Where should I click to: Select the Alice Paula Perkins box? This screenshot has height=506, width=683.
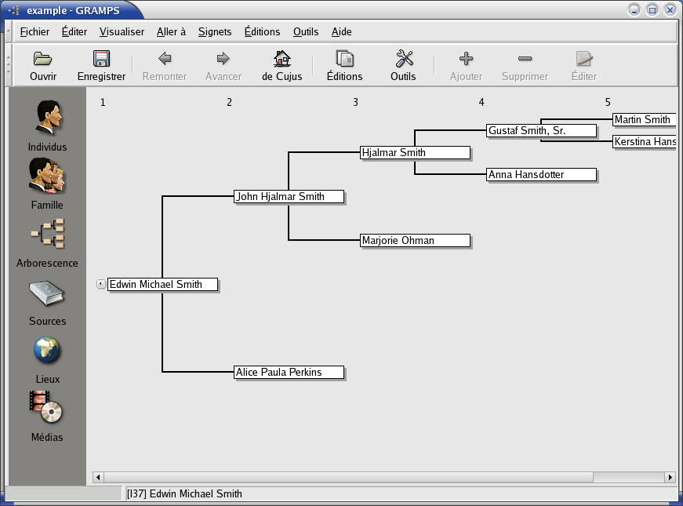click(289, 373)
